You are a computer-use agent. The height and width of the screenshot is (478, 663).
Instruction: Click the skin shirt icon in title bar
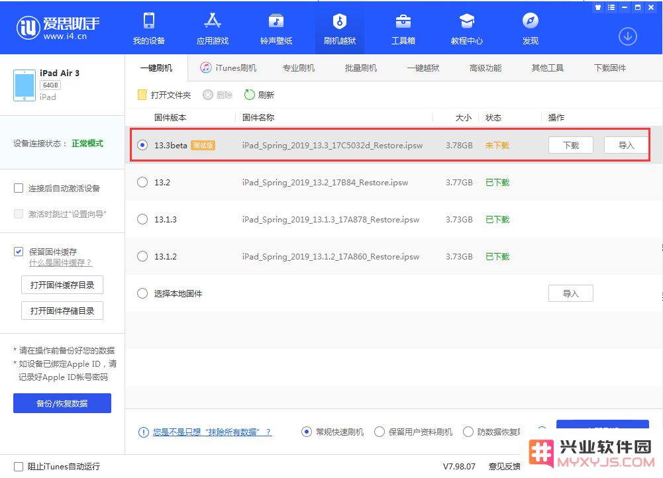(598, 7)
